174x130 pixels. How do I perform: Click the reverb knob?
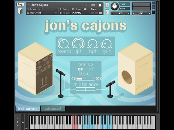(63, 44)
